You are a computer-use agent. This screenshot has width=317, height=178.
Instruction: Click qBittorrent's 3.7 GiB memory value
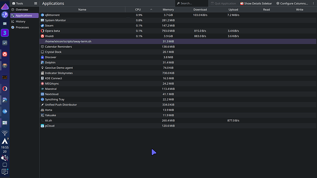[x=168, y=15]
